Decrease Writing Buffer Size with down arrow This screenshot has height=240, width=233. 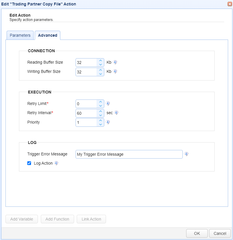101,74
